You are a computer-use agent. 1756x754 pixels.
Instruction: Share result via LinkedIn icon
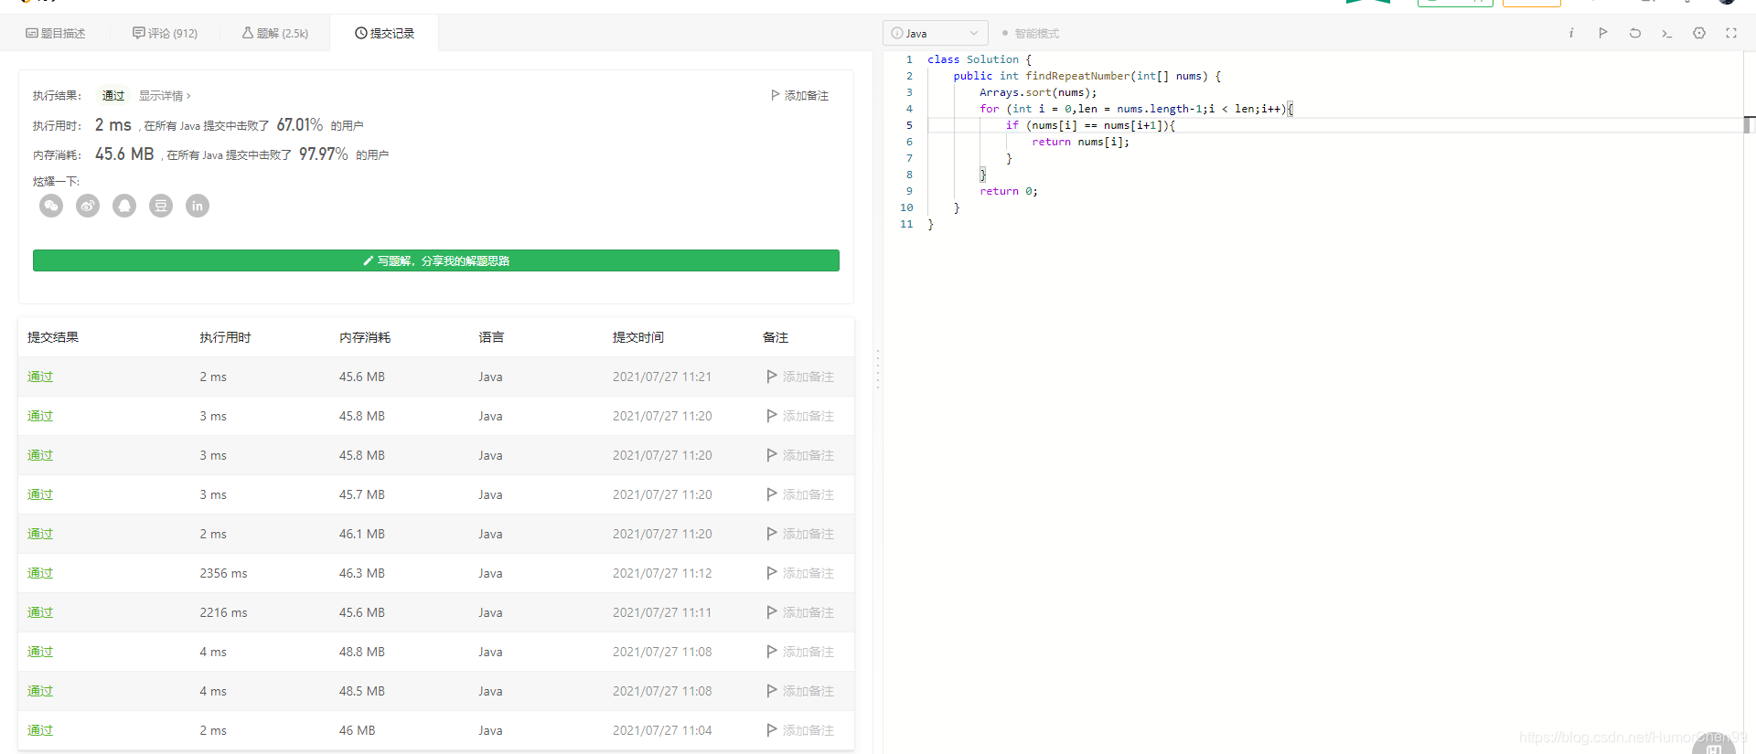pyautogui.click(x=198, y=206)
